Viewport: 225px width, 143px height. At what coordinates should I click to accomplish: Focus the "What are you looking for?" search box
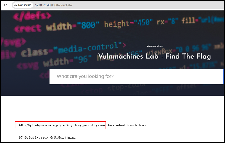click(136, 77)
